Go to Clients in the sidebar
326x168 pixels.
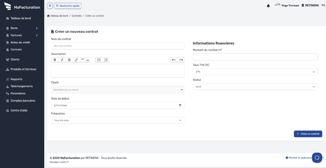(15, 59)
